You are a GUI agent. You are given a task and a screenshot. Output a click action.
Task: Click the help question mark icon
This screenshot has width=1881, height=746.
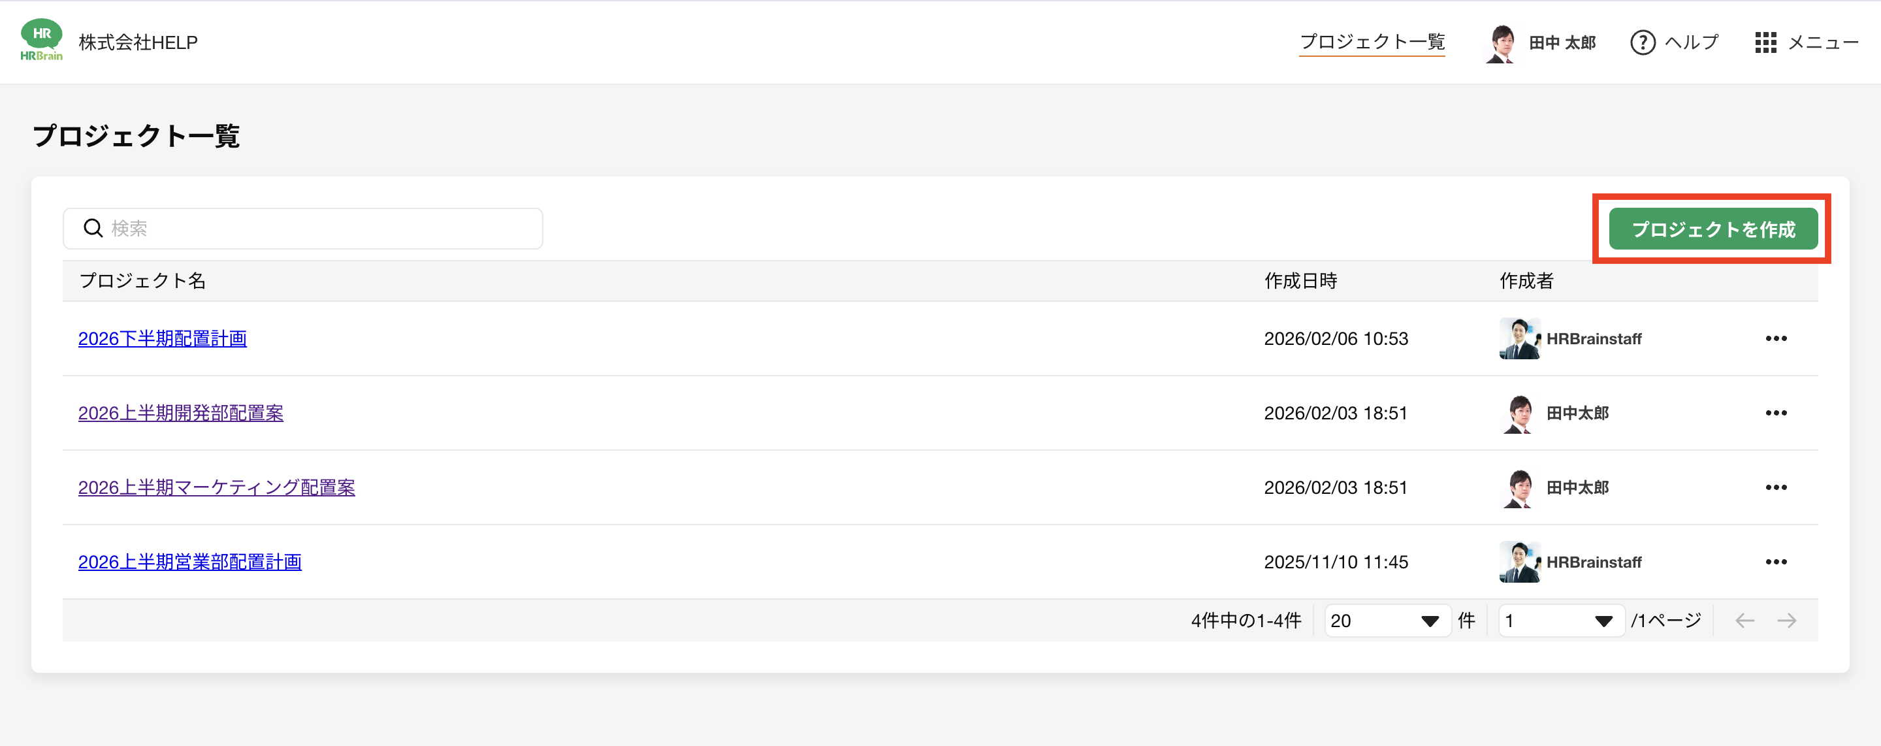click(1642, 42)
